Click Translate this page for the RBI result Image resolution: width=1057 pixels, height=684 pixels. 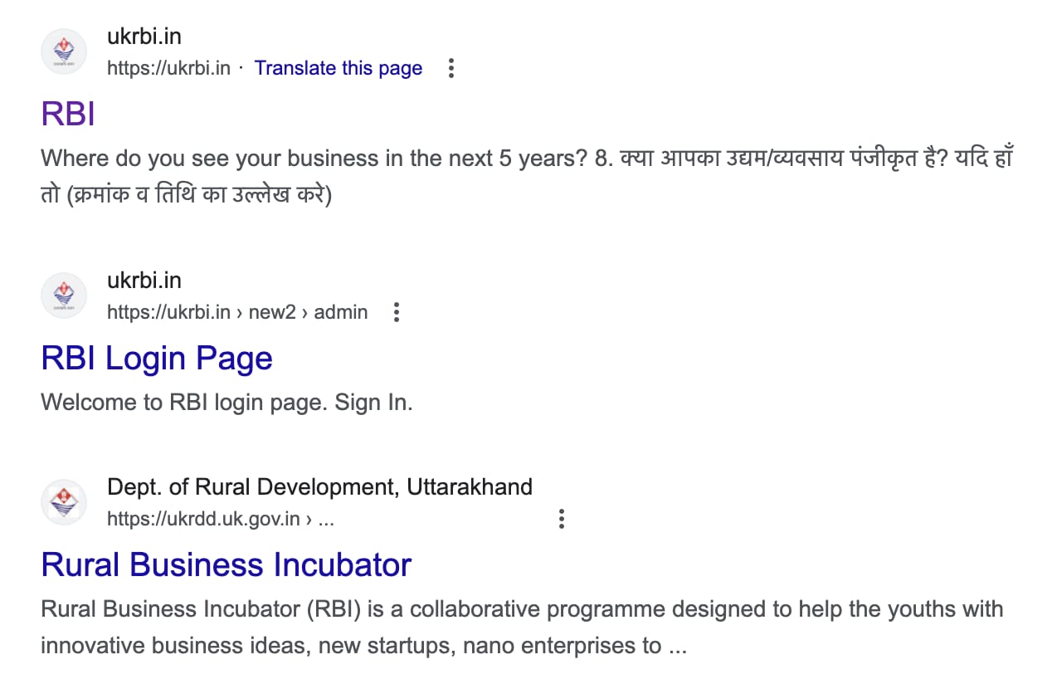coord(338,68)
